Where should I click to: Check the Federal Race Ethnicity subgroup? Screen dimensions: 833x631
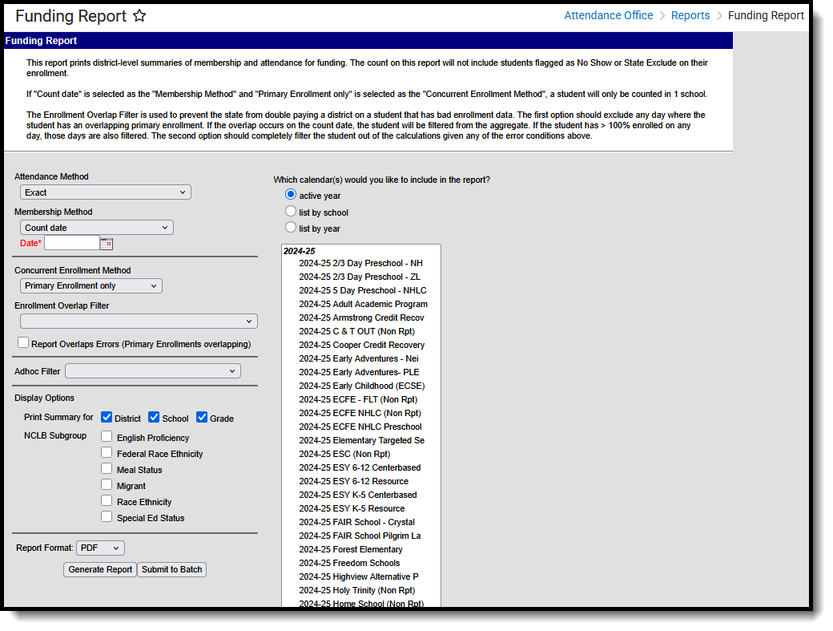pyautogui.click(x=107, y=452)
